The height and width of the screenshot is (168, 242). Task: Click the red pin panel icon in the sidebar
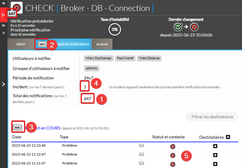pyautogui.click(x=3, y=15)
